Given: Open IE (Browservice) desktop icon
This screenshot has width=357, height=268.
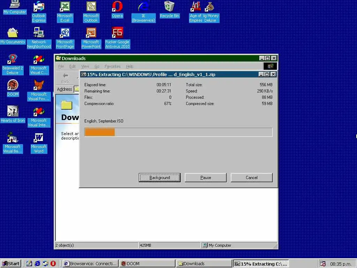Looking at the screenshot, I should click(x=143, y=12).
